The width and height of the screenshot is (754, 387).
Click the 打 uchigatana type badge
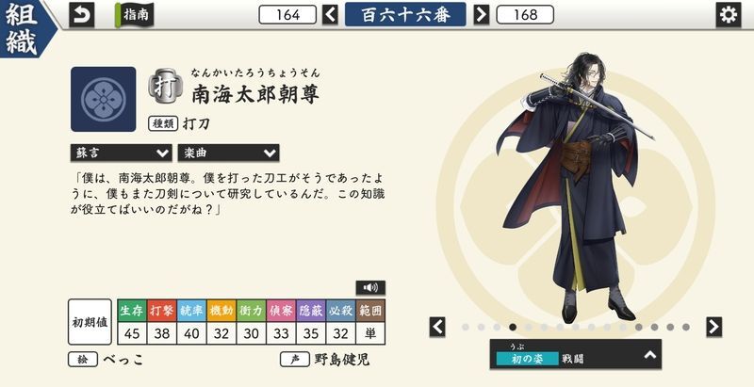coord(166,87)
